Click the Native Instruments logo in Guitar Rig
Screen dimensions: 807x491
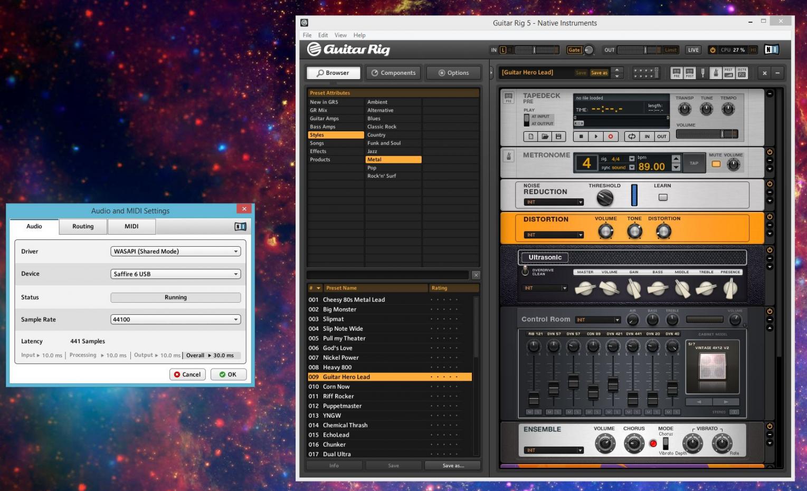[772, 50]
